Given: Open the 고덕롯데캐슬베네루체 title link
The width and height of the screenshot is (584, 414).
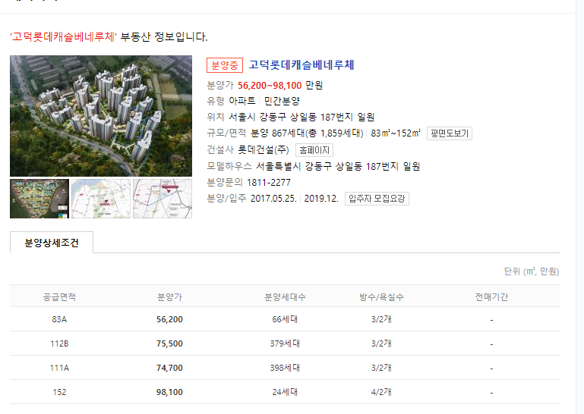Looking at the screenshot, I should point(301,65).
